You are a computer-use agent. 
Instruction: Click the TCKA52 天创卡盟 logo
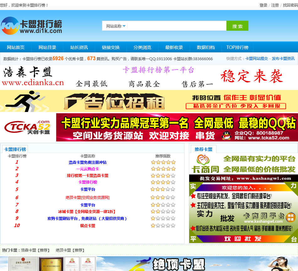[28, 127]
